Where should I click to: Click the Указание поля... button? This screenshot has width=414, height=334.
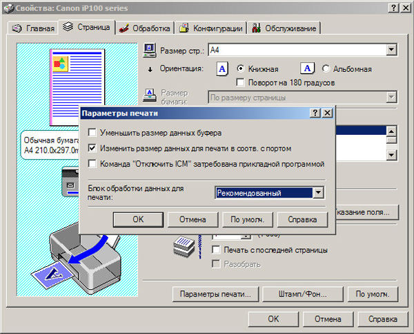(367, 212)
